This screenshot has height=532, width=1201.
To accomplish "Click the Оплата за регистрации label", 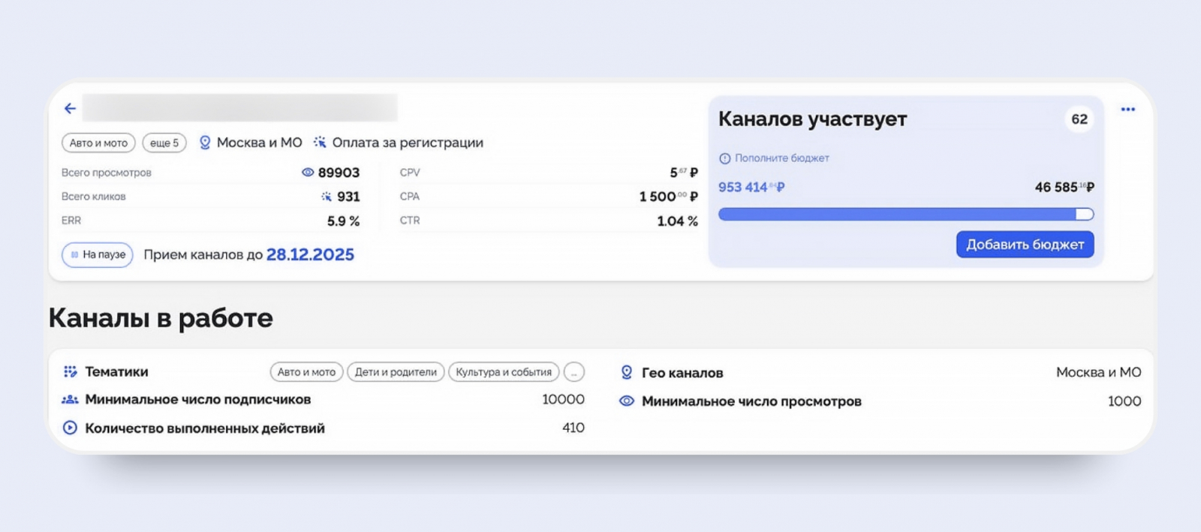I will [x=408, y=143].
